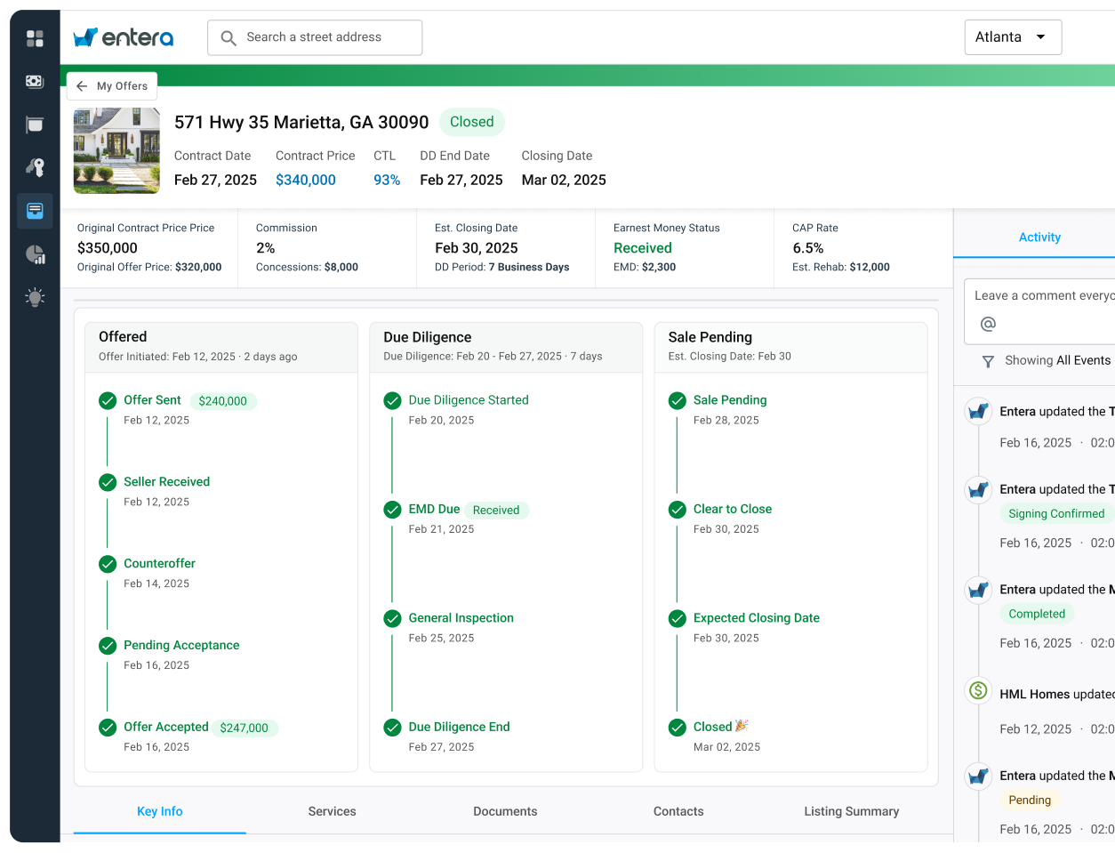Click the Offer Sent step label
The width and height of the screenshot is (1115, 853).
152,400
